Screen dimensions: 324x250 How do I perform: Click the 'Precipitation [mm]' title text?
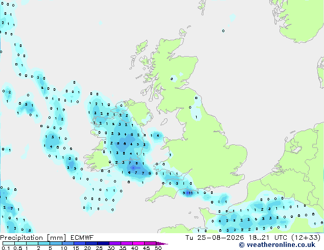pos(33,238)
